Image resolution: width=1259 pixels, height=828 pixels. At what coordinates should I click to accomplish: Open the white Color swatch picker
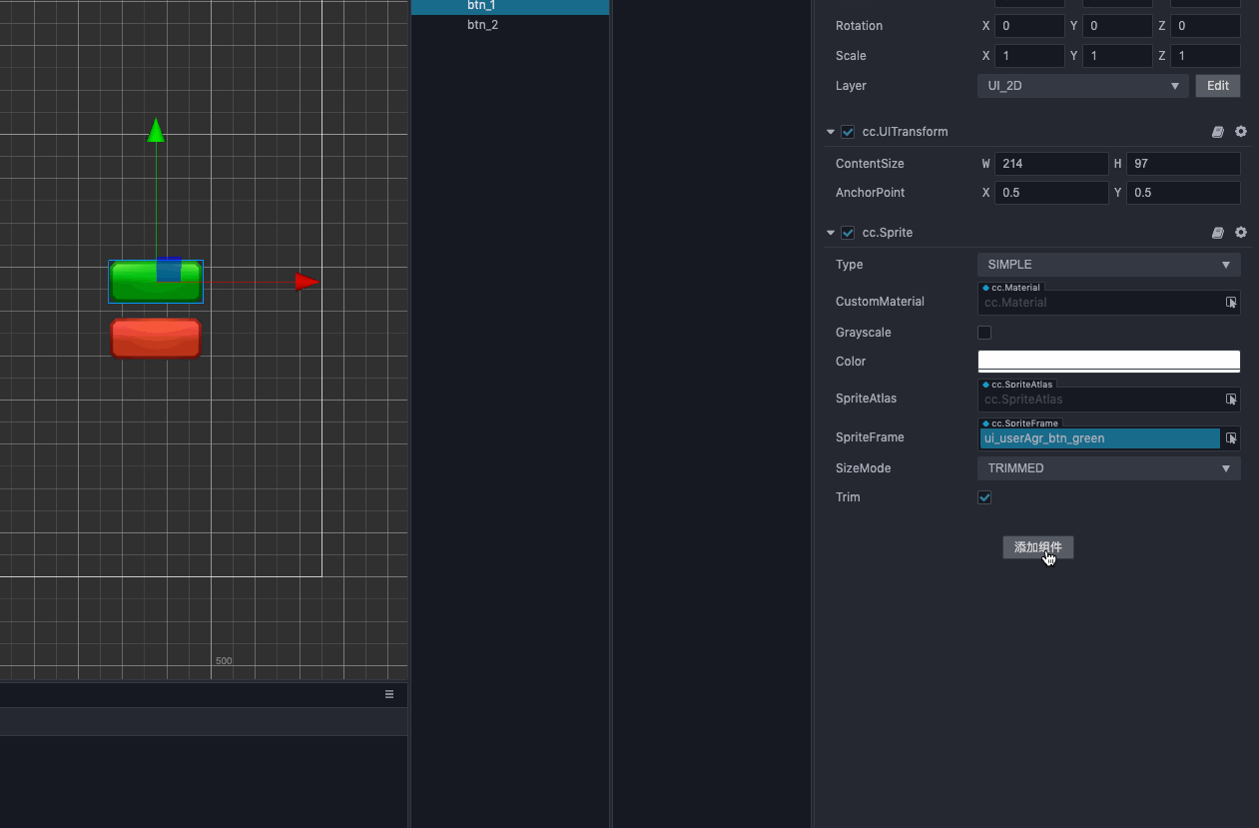tap(1108, 362)
